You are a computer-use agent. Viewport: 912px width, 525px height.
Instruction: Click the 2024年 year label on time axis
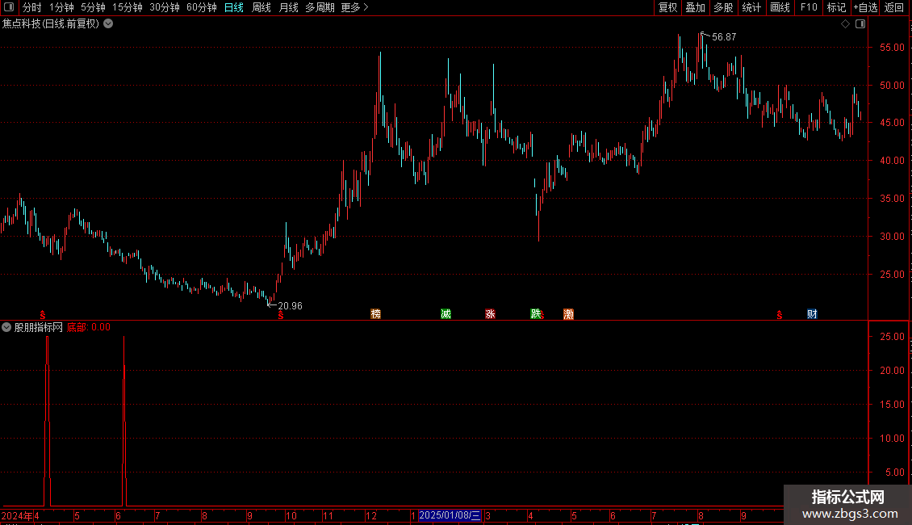tap(17, 515)
